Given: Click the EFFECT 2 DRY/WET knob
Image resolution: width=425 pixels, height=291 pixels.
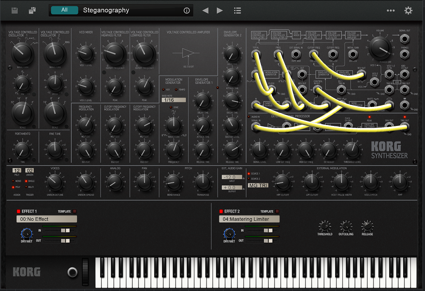Looking at the screenshot, I should click(x=229, y=233).
